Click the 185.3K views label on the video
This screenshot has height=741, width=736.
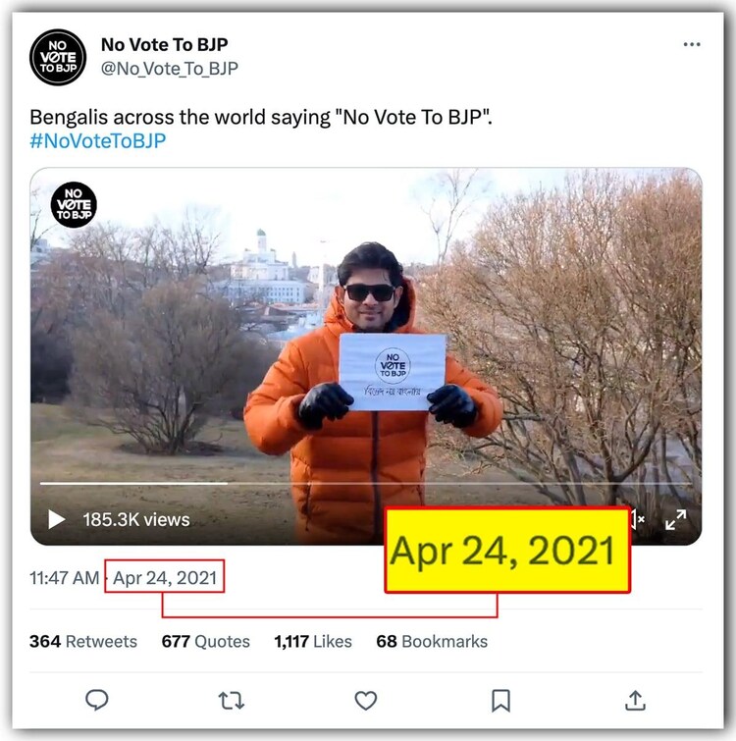[x=136, y=519]
